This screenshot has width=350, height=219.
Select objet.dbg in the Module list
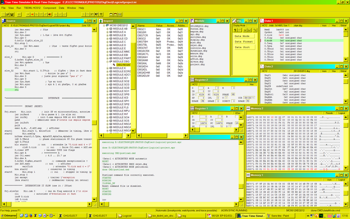pyautogui.click(x=196, y=45)
